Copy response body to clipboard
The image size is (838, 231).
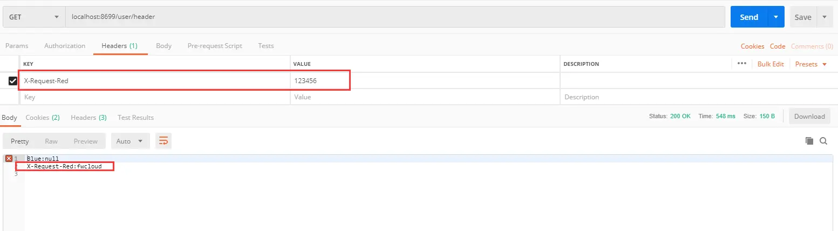click(809, 141)
